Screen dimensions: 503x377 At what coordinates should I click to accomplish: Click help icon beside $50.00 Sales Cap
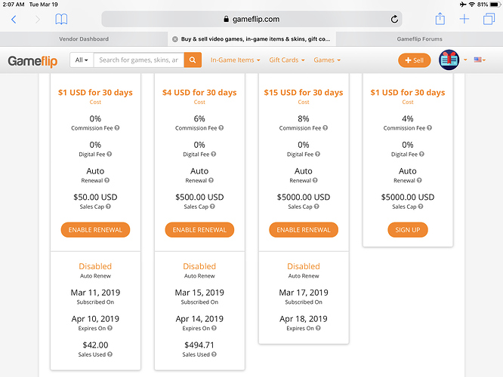coord(109,207)
